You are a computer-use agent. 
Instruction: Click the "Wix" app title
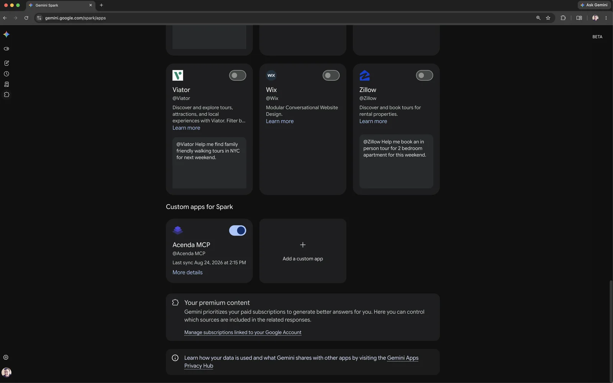(x=271, y=90)
